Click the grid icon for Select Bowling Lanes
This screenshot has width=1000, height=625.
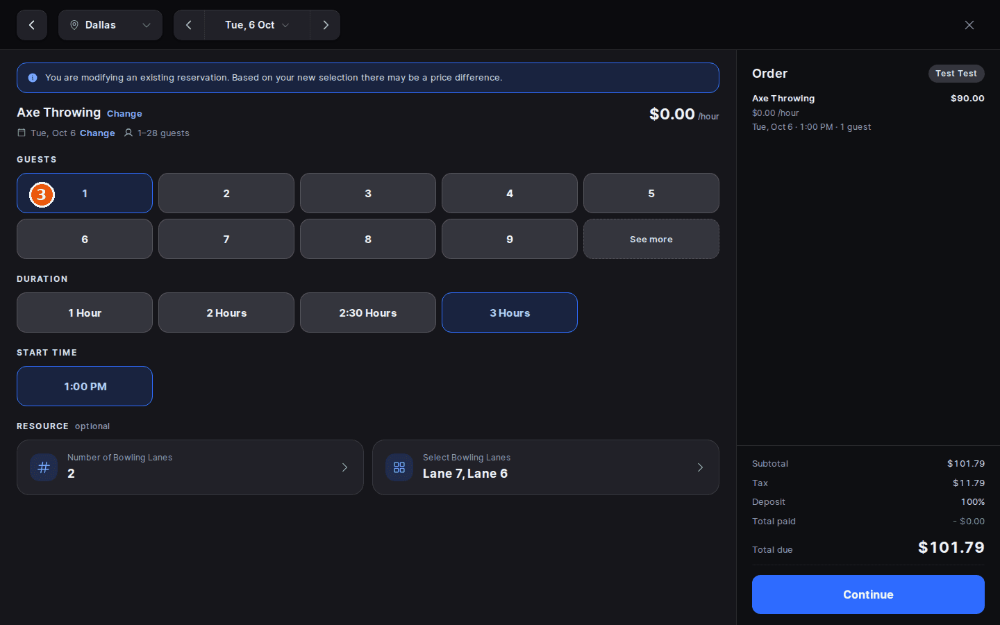pos(399,467)
